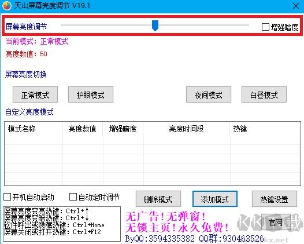Click the 亮度时间段 column header
The height and width of the screenshot is (244, 304).
click(187, 129)
